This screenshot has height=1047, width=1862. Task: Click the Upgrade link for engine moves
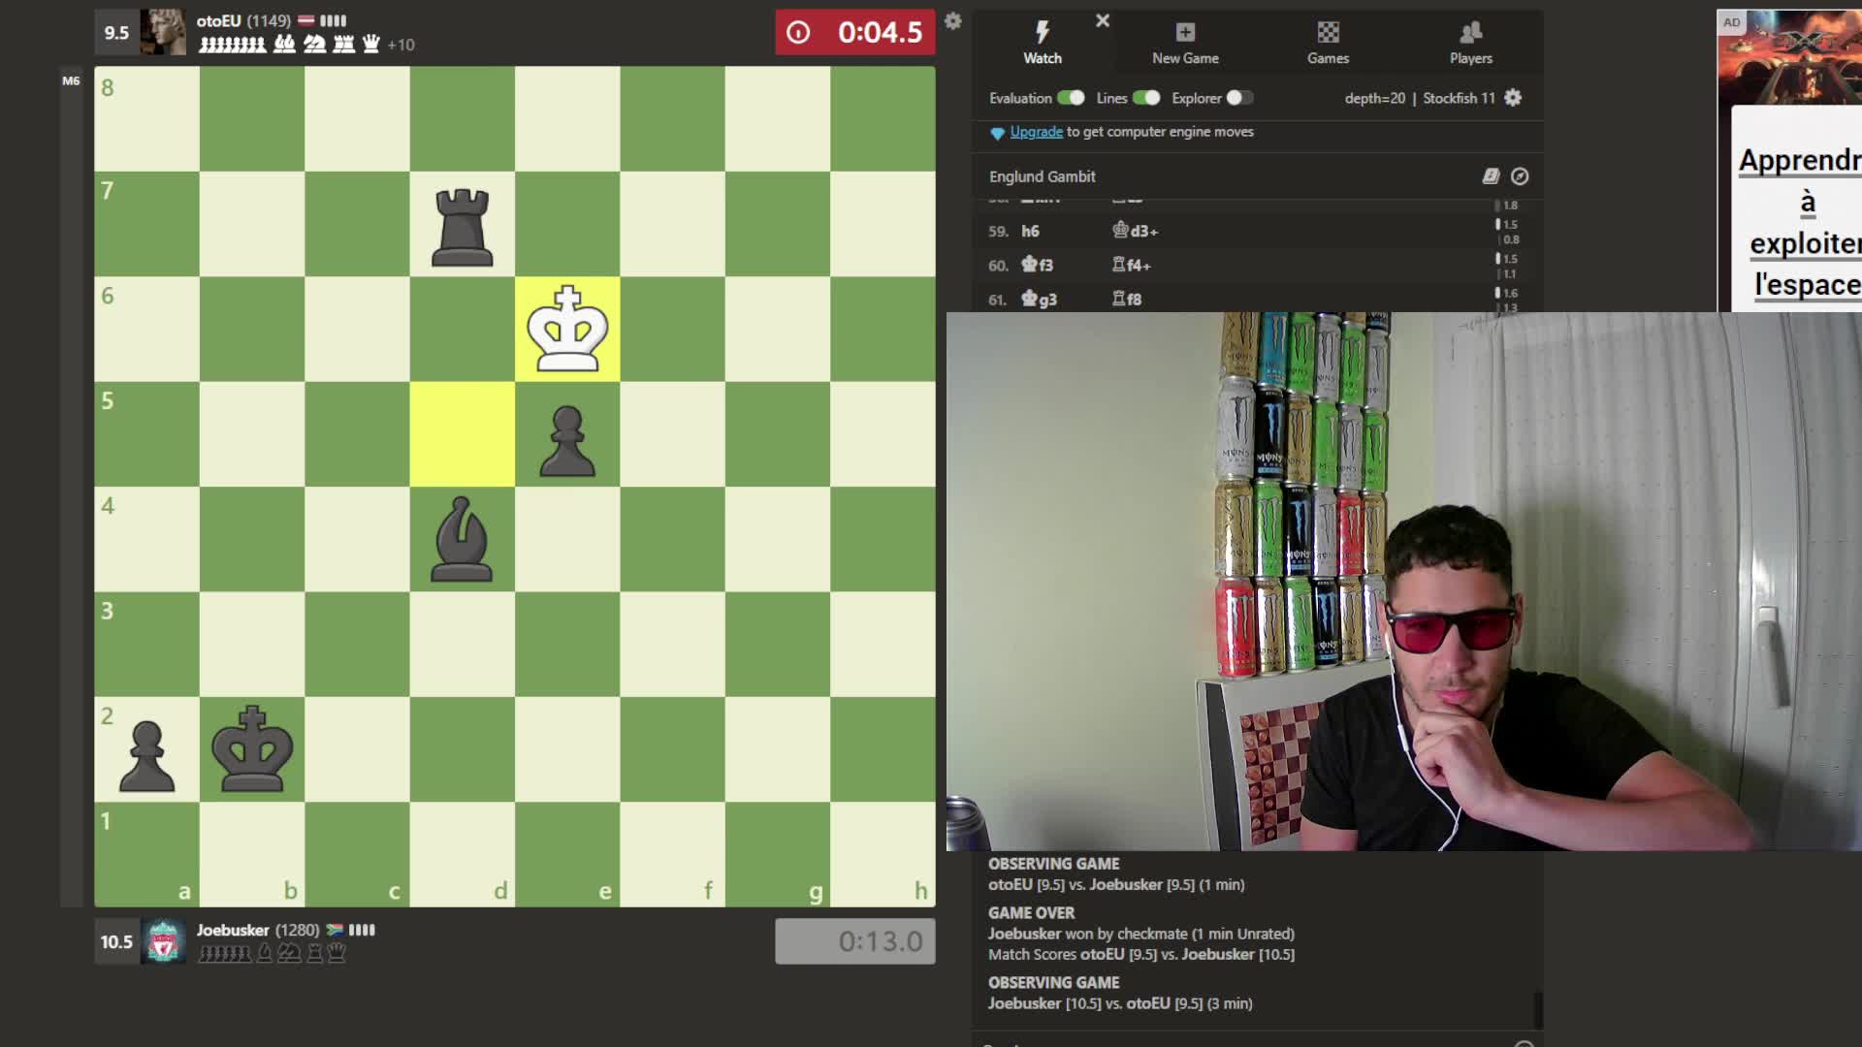pos(1036,131)
